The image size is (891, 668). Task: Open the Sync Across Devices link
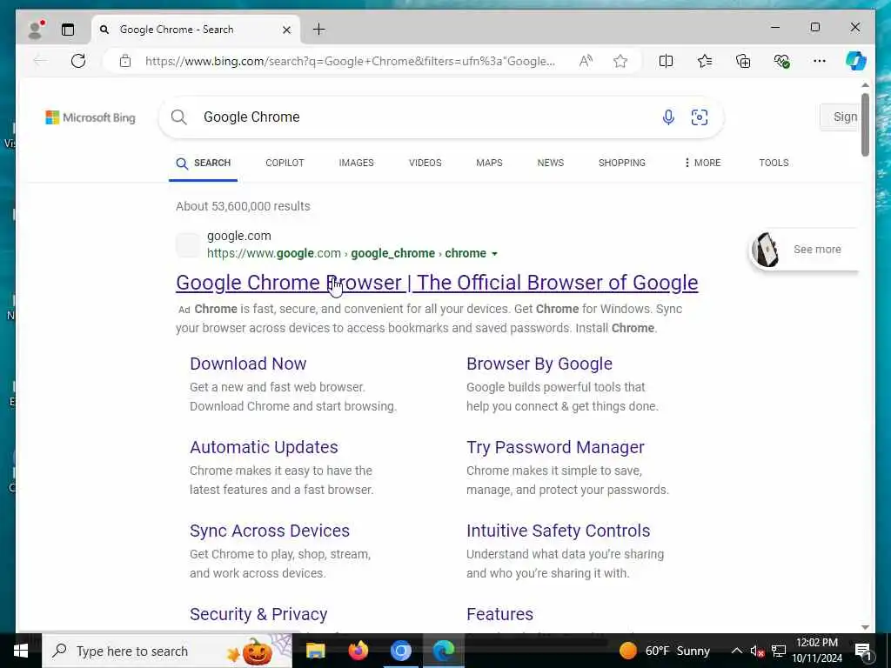click(270, 531)
